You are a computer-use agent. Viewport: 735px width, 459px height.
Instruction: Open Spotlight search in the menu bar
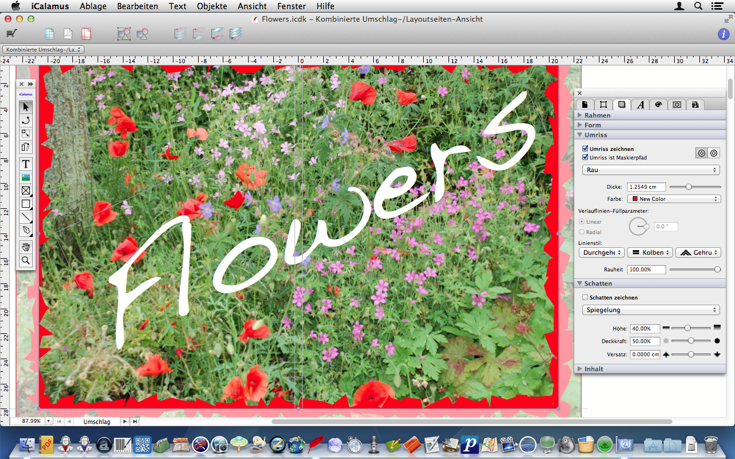[x=698, y=6]
